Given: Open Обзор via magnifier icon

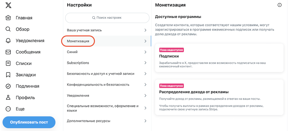Looking at the screenshot, I should coord(8,29).
